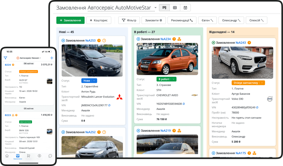Click the Замовити button

(x=153, y=20)
